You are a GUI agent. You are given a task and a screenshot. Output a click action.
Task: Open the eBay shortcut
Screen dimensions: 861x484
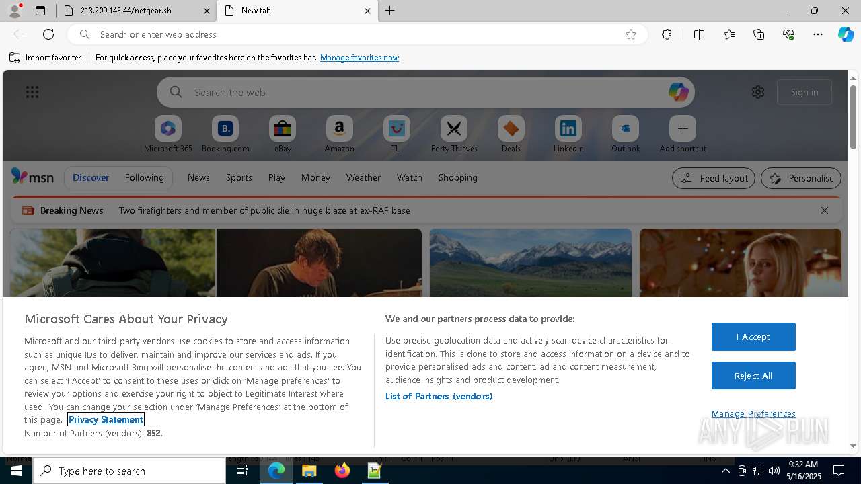[283, 128]
